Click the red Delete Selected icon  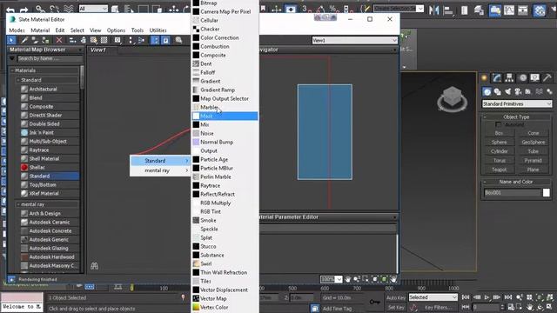[59, 40]
